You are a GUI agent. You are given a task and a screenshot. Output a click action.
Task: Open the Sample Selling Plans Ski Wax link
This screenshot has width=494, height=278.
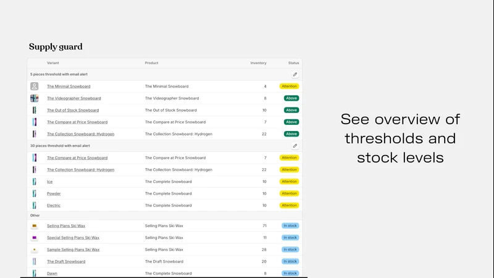tap(73, 250)
